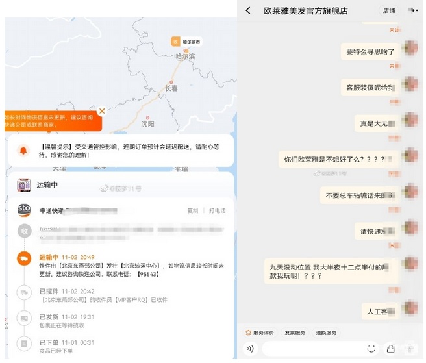Tap the message 不要总车轱辘话
Image resolution: width=426 pixels, height=363 pixels.
point(360,195)
